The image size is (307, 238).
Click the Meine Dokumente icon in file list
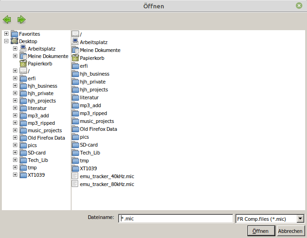click(75, 50)
